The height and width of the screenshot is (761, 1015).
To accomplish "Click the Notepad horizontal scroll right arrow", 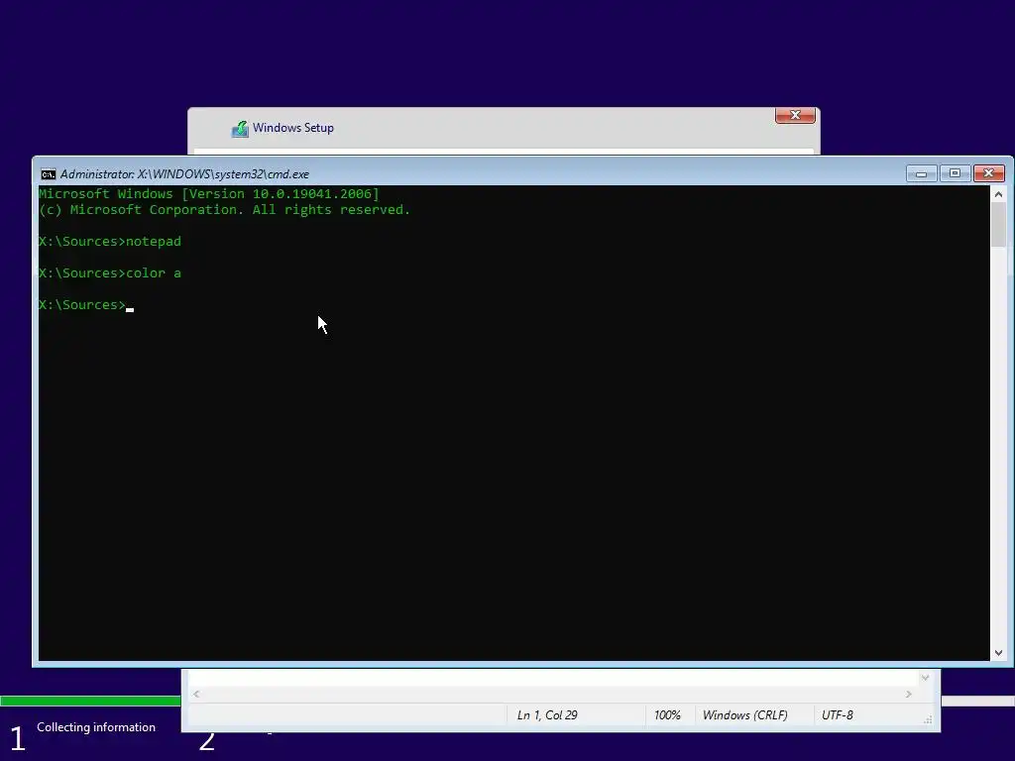I will tap(909, 694).
